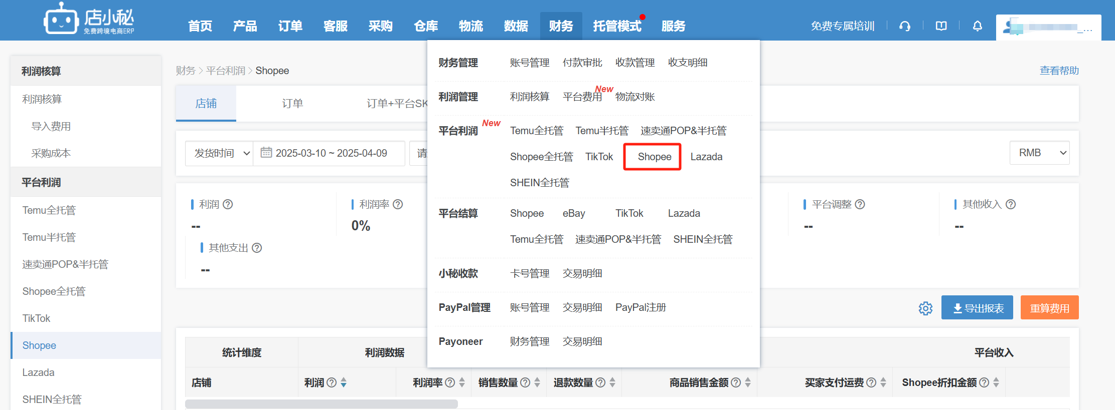Open customer support headset icon
This screenshot has height=410, width=1115.
(905, 26)
